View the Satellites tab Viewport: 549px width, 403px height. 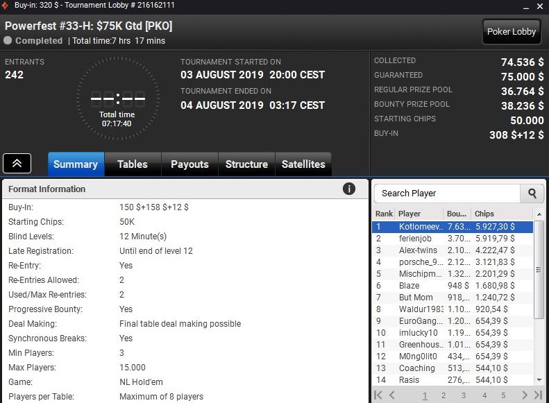303,164
